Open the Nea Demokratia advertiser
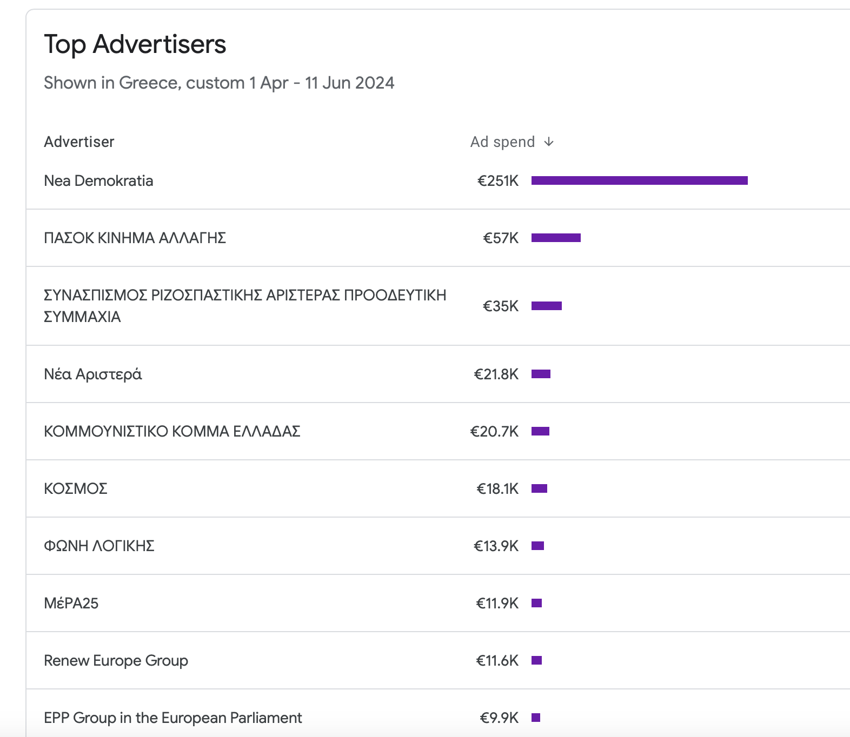 [x=98, y=180]
